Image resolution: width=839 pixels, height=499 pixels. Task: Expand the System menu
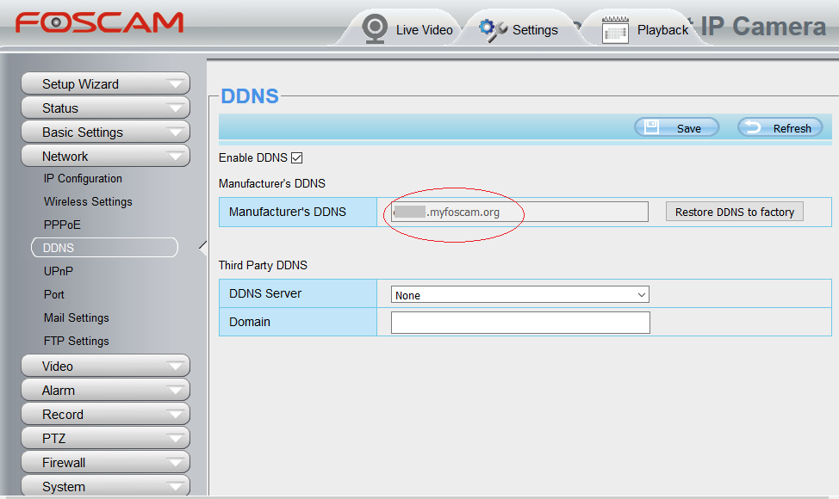pyautogui.click(x=105, y=486)
